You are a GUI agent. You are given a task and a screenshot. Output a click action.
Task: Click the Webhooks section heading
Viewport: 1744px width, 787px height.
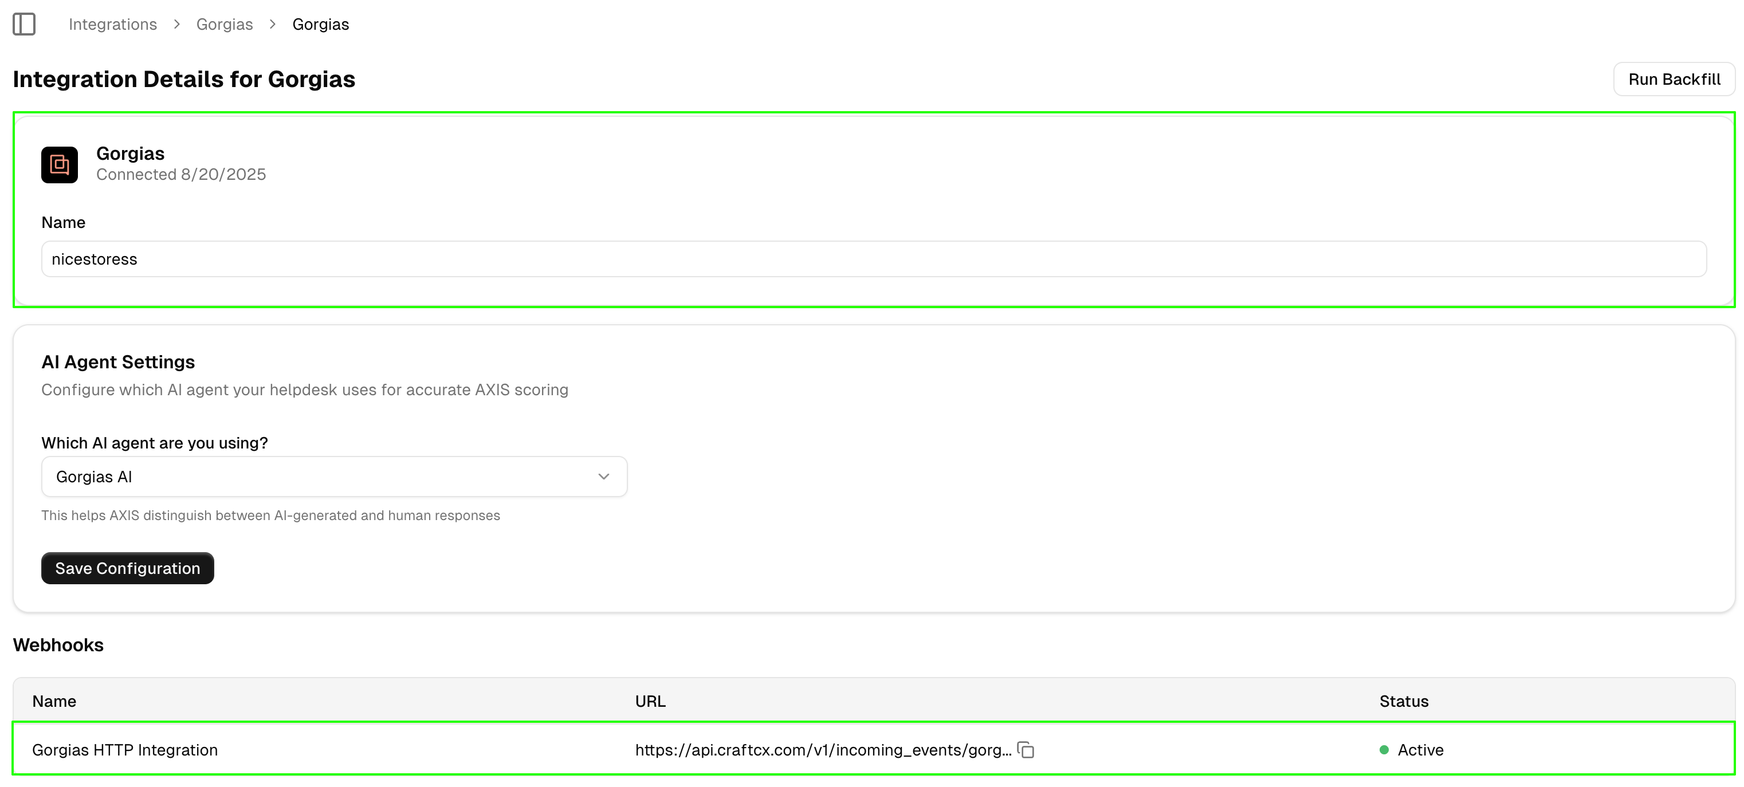click(58, 645)
